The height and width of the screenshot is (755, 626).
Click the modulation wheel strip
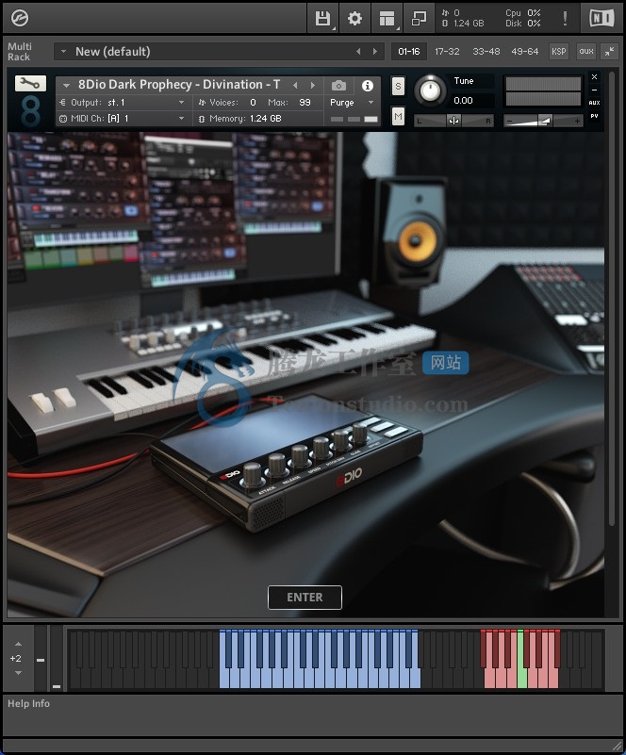click(57, 658)
